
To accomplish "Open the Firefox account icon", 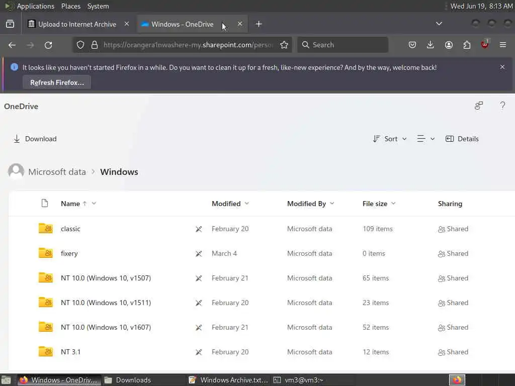I will click(449, 45).
